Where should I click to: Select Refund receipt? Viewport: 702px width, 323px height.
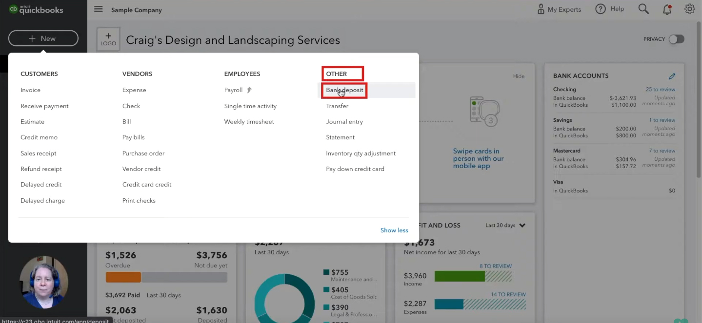click(41, 169)
